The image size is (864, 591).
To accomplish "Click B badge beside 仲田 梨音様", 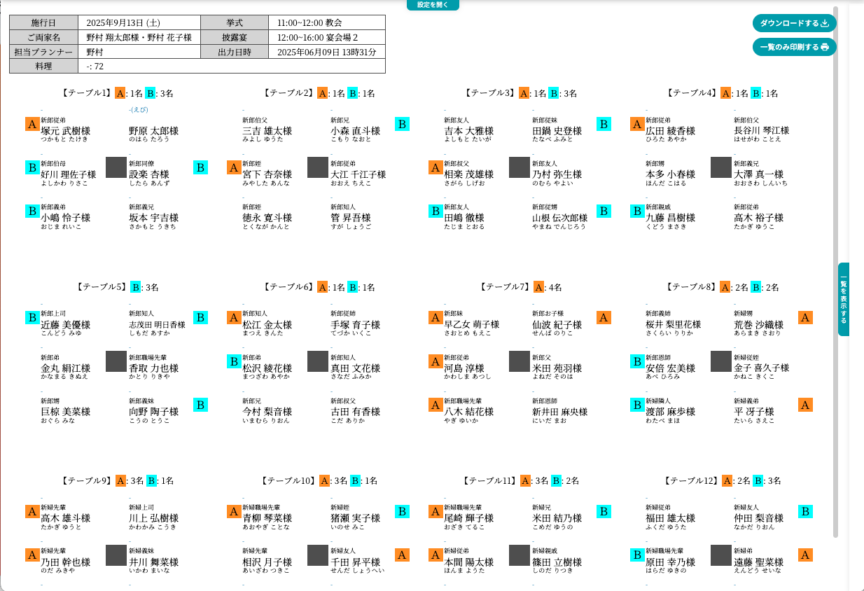I will [x=806, y=511].
